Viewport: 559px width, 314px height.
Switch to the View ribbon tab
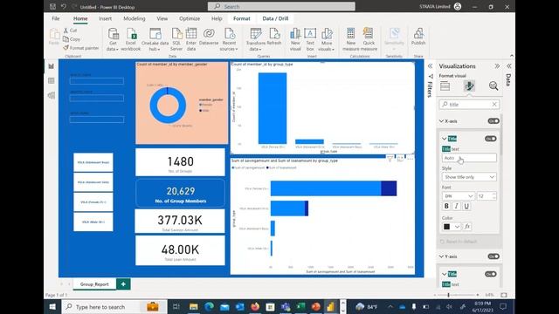[162, 18]
